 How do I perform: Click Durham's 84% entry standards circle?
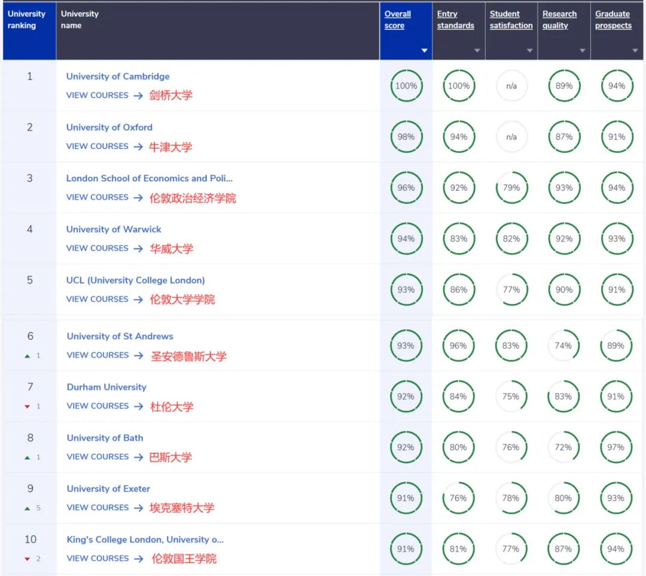tap(458, 397)
